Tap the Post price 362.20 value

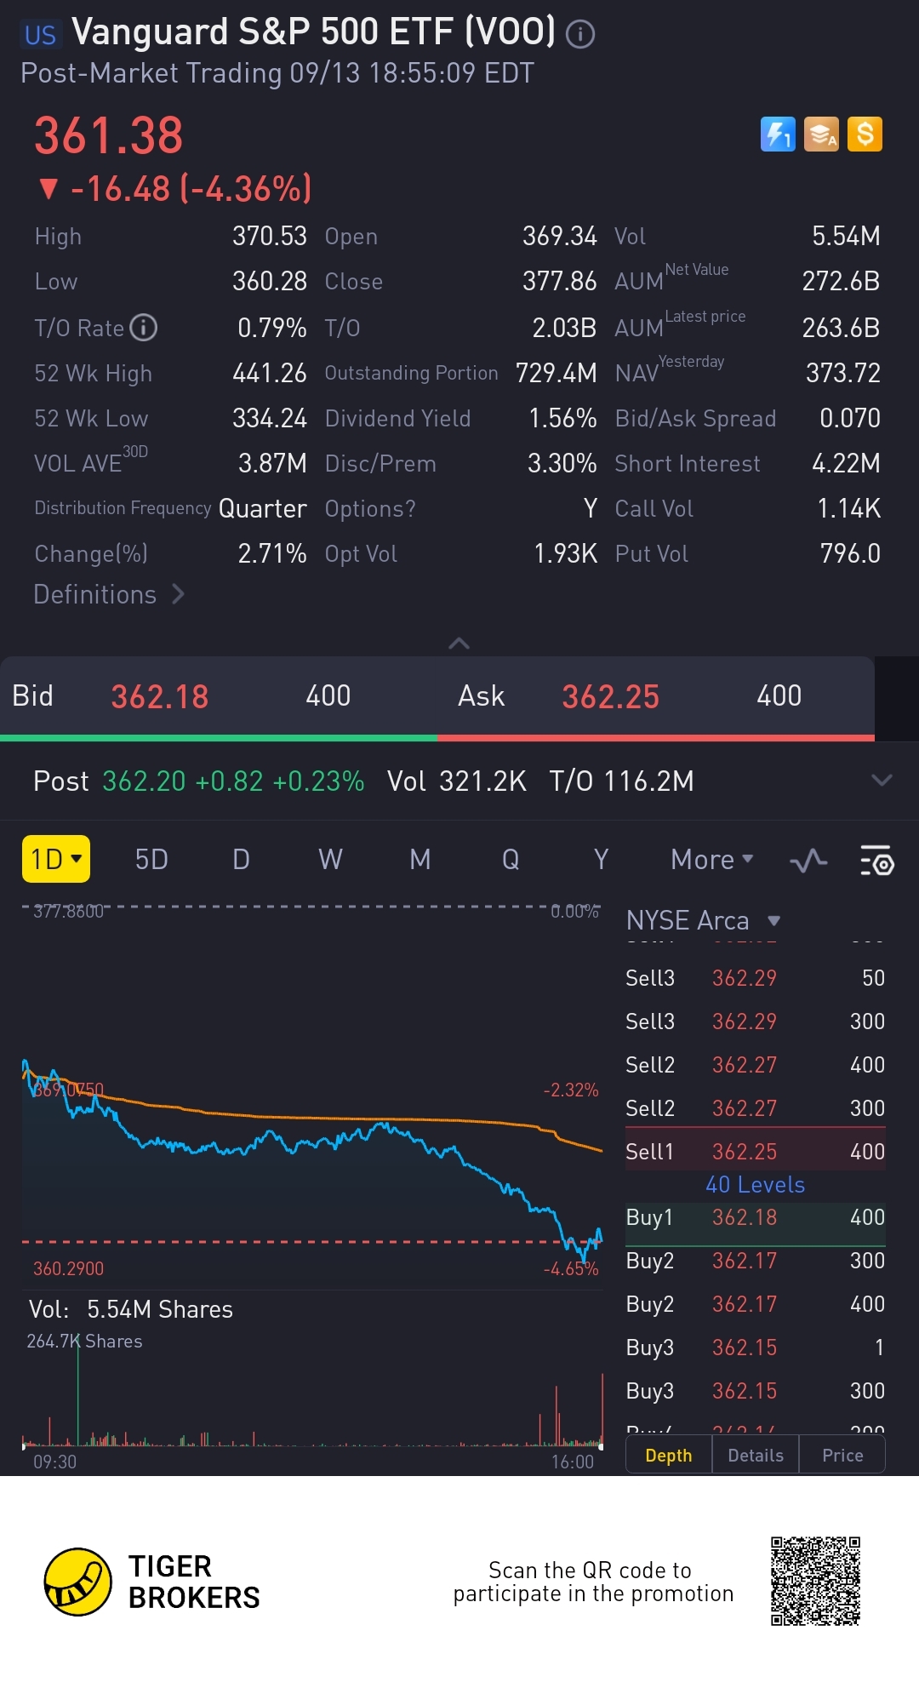click(x=144, y=781)
